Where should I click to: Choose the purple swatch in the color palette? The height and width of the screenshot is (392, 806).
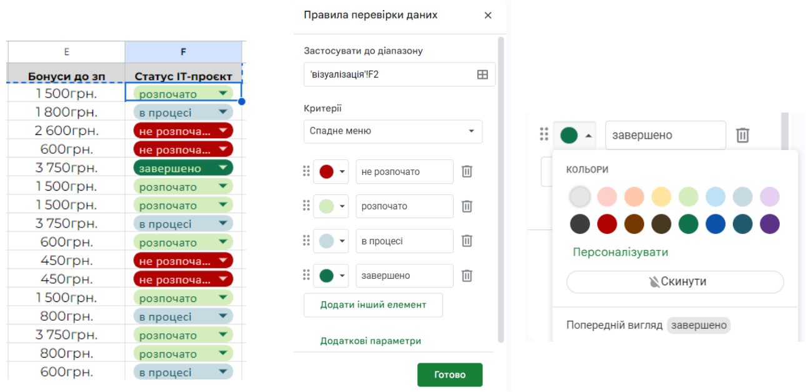pyautogui.click(x=770, y=224)
